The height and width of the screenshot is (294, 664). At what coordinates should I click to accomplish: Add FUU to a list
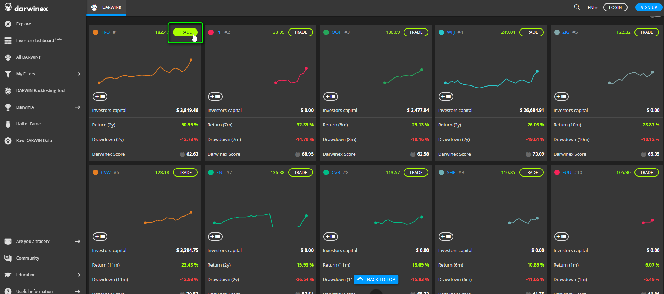point(562,237)
